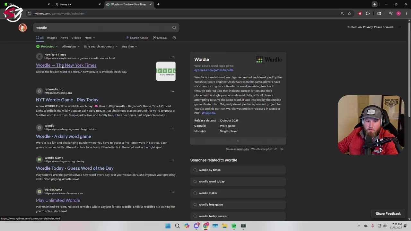Open the Wikipedia link next to Source
This screenshot has width=411, height=231.
coord(242,149)
